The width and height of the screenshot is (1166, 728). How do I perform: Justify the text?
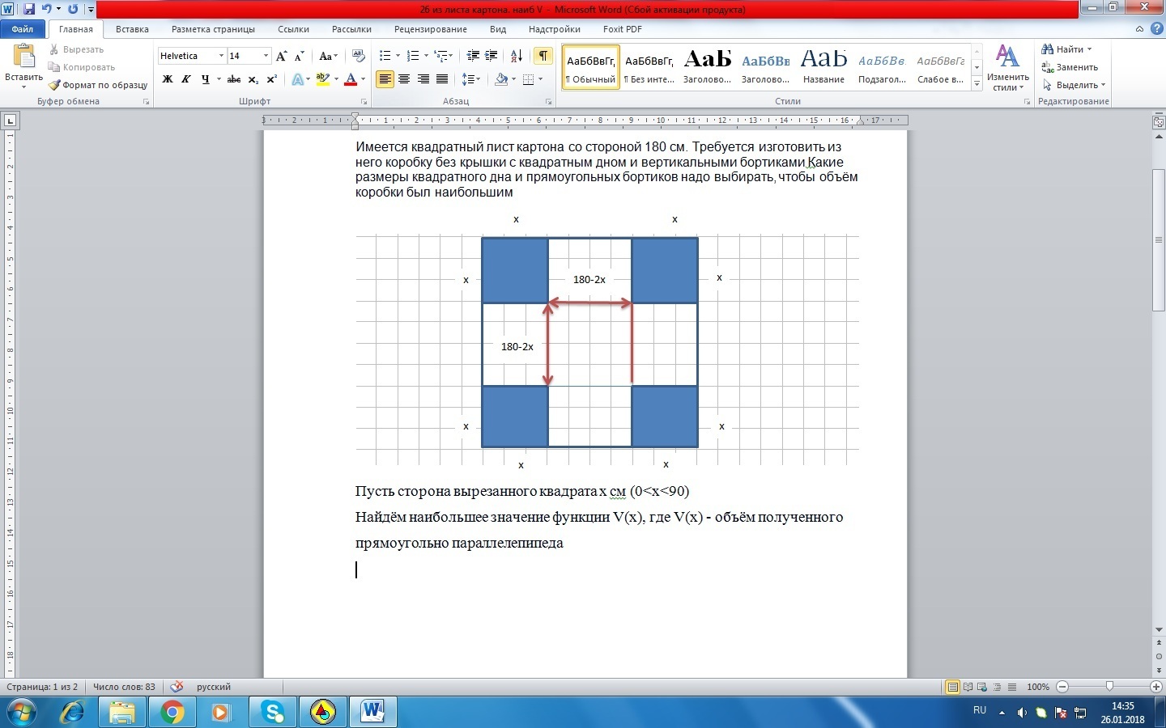(442, 79)
